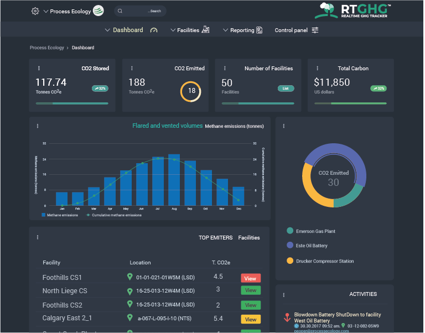Open Number of Facilities card options menu
Image resolution: width=425 pixels, height=333 pixels.
[225, 68]
